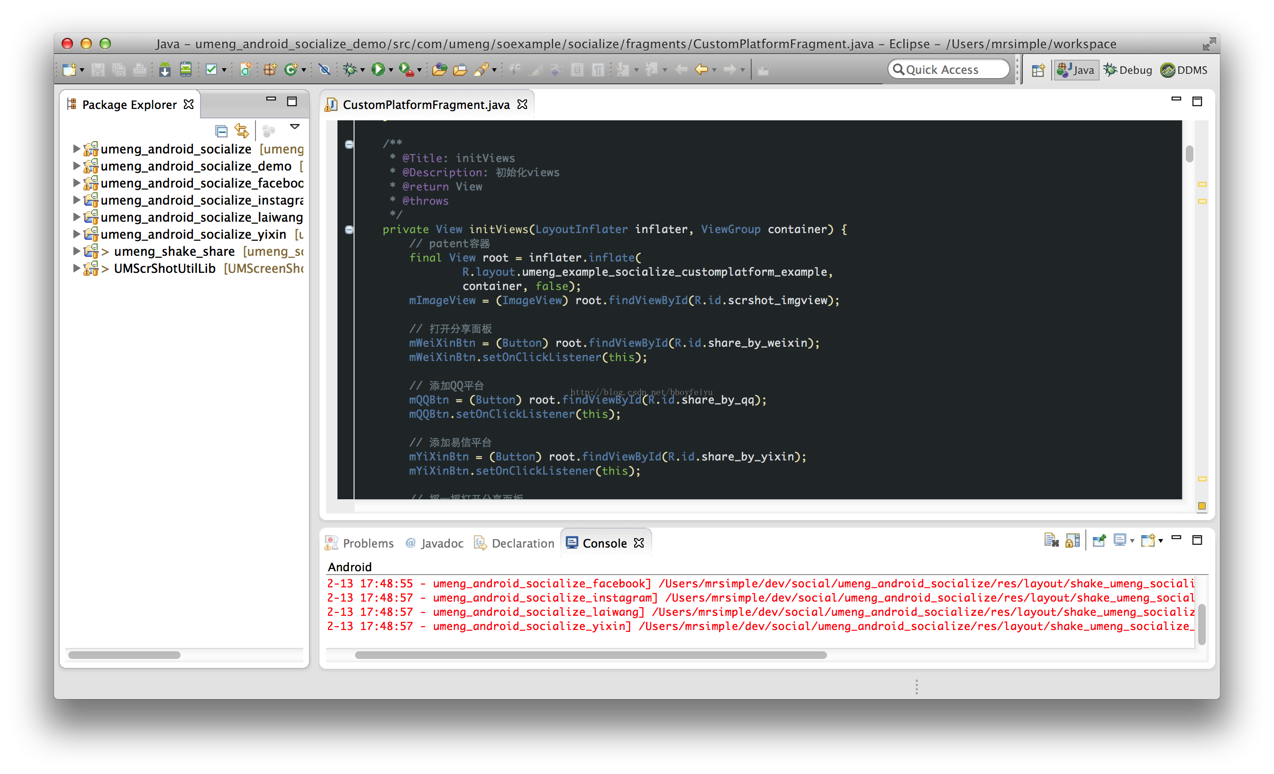Viewport: 1274px width, 774px height.
Task: Maximize the editor area
Action: click(1197, 101)
